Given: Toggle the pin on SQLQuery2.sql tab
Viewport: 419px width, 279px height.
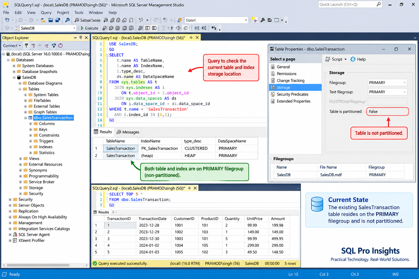Looking at the screenshot, I should [189, 188].
